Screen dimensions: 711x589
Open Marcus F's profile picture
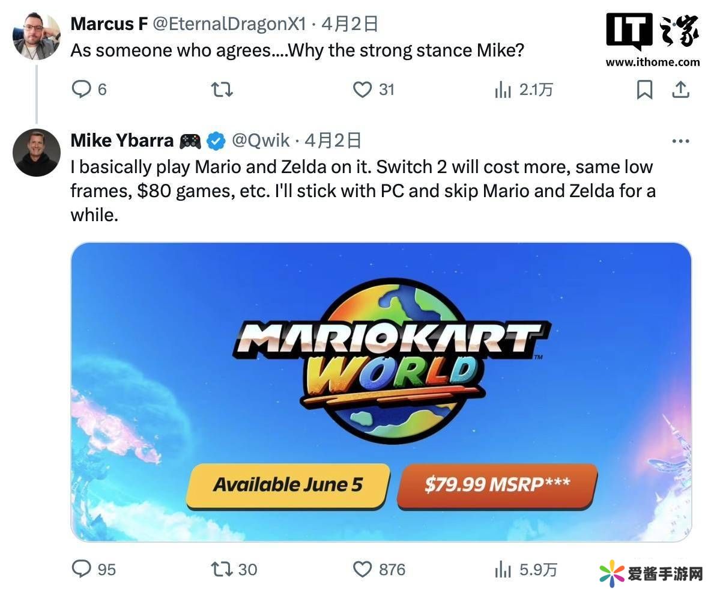point(36,36)
